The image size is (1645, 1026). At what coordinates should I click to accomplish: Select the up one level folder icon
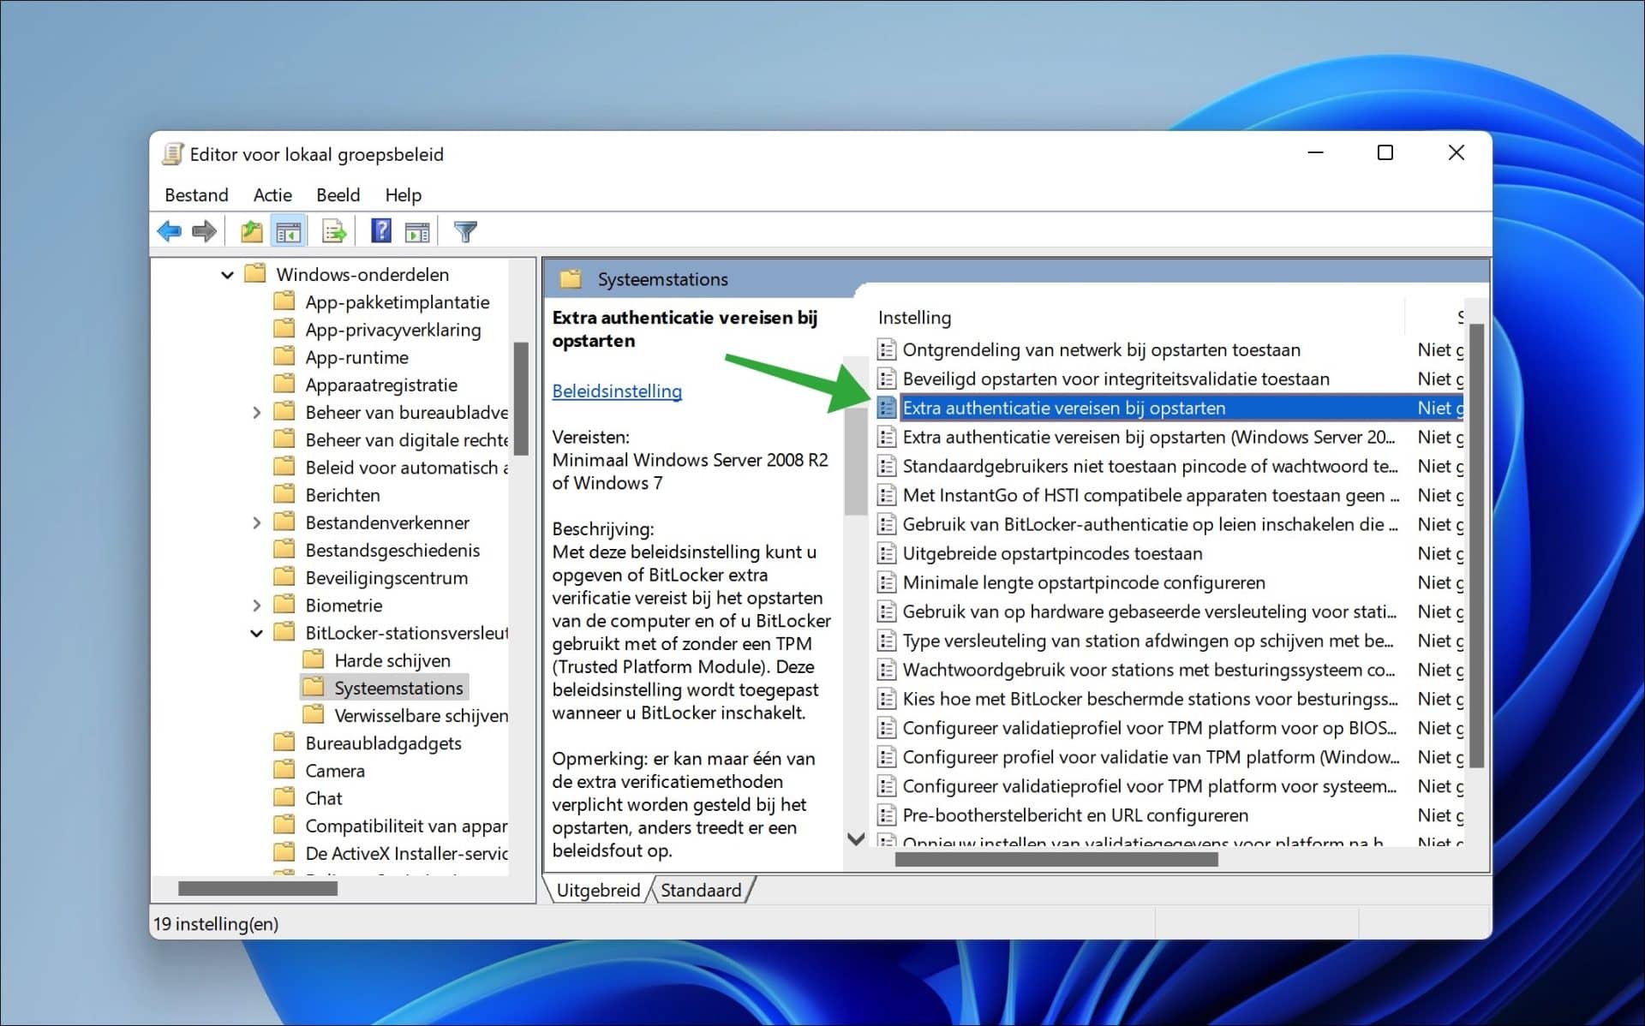click(x=251, y=230)
